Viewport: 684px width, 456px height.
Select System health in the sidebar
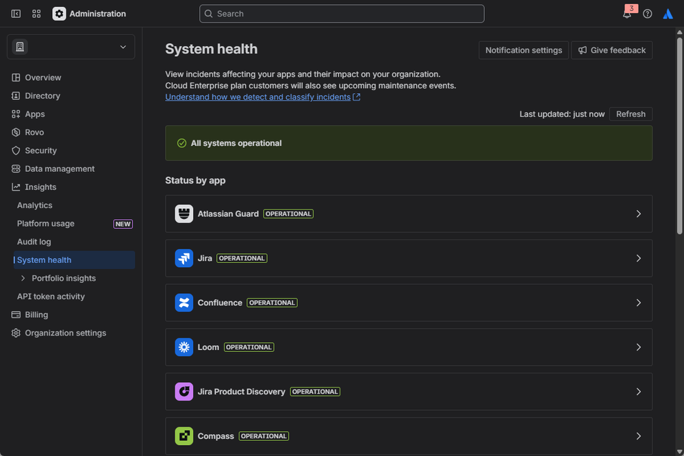[x=74, y=260]
